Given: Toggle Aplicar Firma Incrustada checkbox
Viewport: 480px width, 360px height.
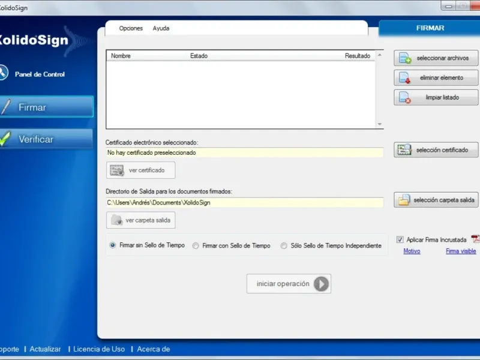Looking at the screenshot, I should pyautogui.click(x=400, y=239).
